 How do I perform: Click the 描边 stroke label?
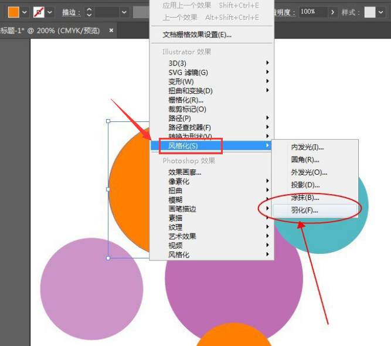pyautogui.click(x=72, y=12)
